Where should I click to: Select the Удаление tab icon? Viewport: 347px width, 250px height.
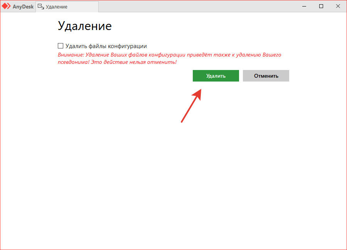tap(41, 7)
